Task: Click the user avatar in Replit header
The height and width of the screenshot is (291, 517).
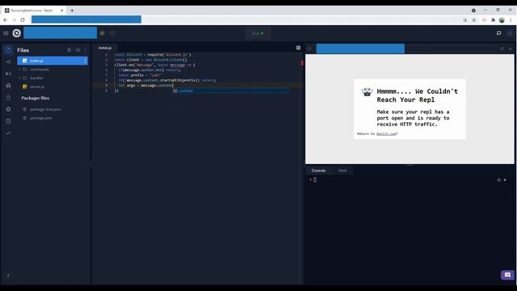Action: 510,33
